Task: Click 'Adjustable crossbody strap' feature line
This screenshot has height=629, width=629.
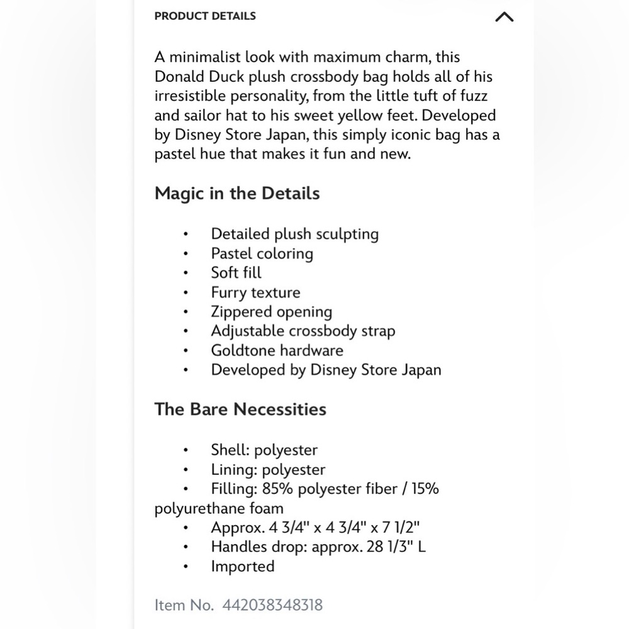Action: coord(303,331)
